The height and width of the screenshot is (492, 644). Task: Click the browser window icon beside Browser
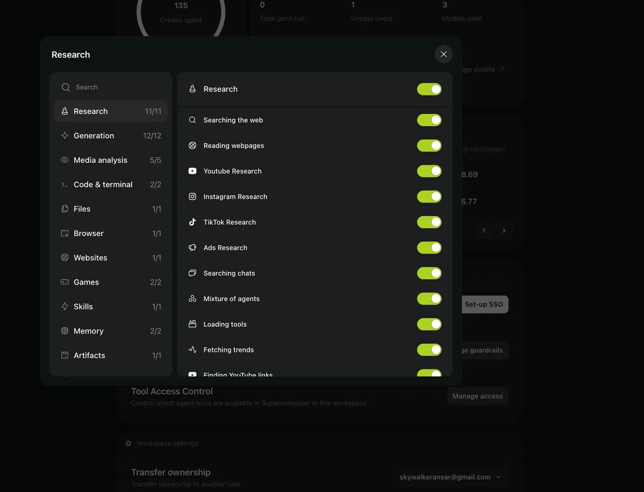[65, 233]
